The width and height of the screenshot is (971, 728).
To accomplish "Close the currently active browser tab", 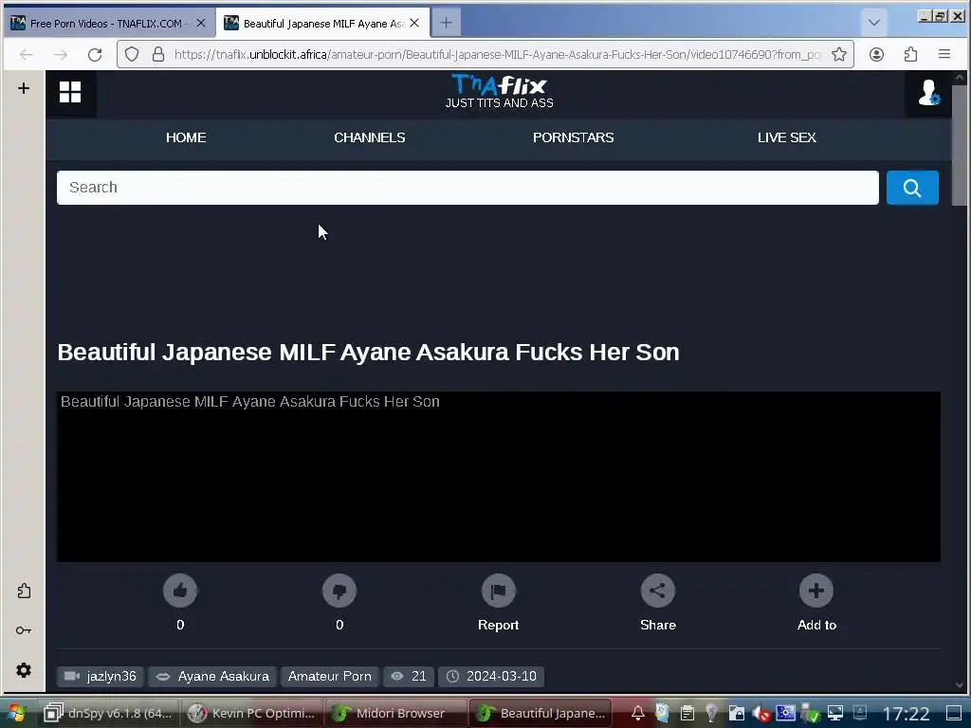I will 414,23.
